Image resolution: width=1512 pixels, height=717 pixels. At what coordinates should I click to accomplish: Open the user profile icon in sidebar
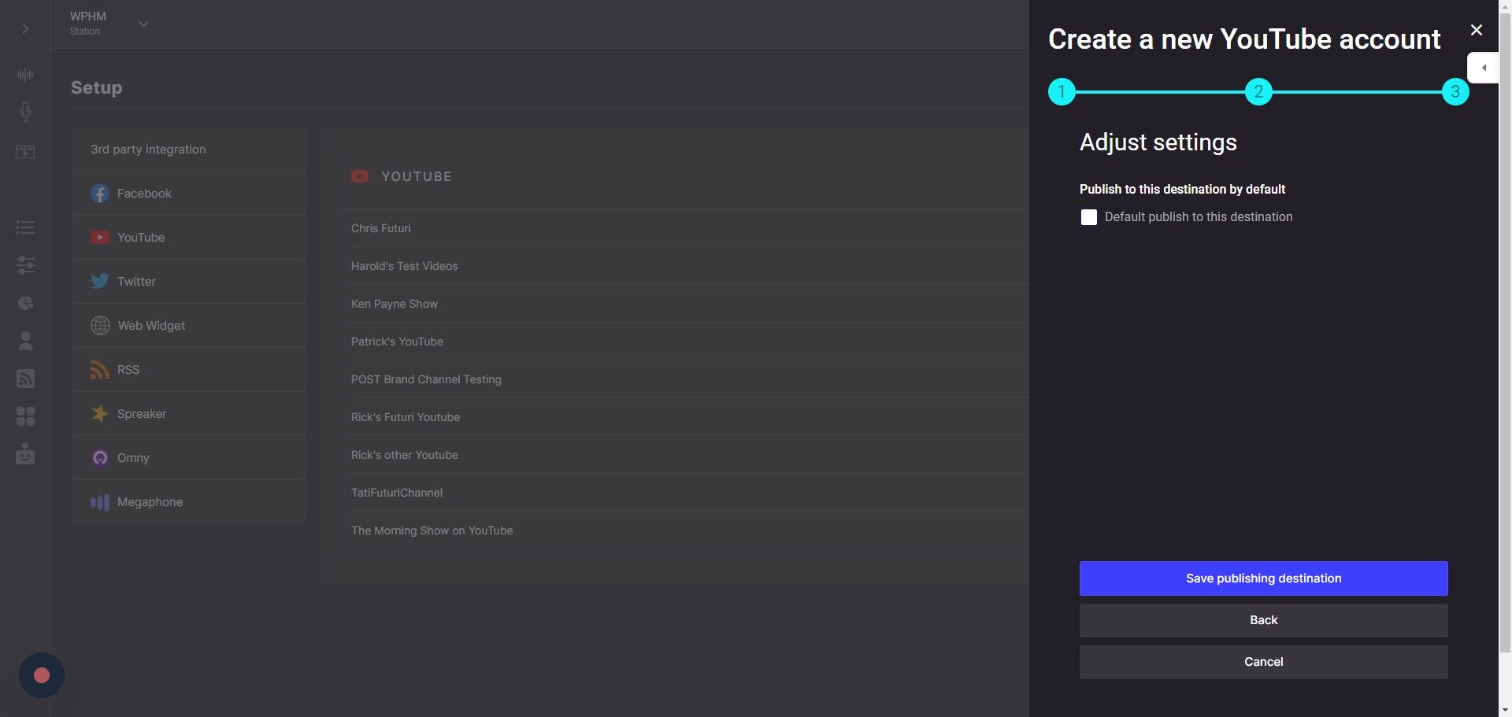point(25,341)
